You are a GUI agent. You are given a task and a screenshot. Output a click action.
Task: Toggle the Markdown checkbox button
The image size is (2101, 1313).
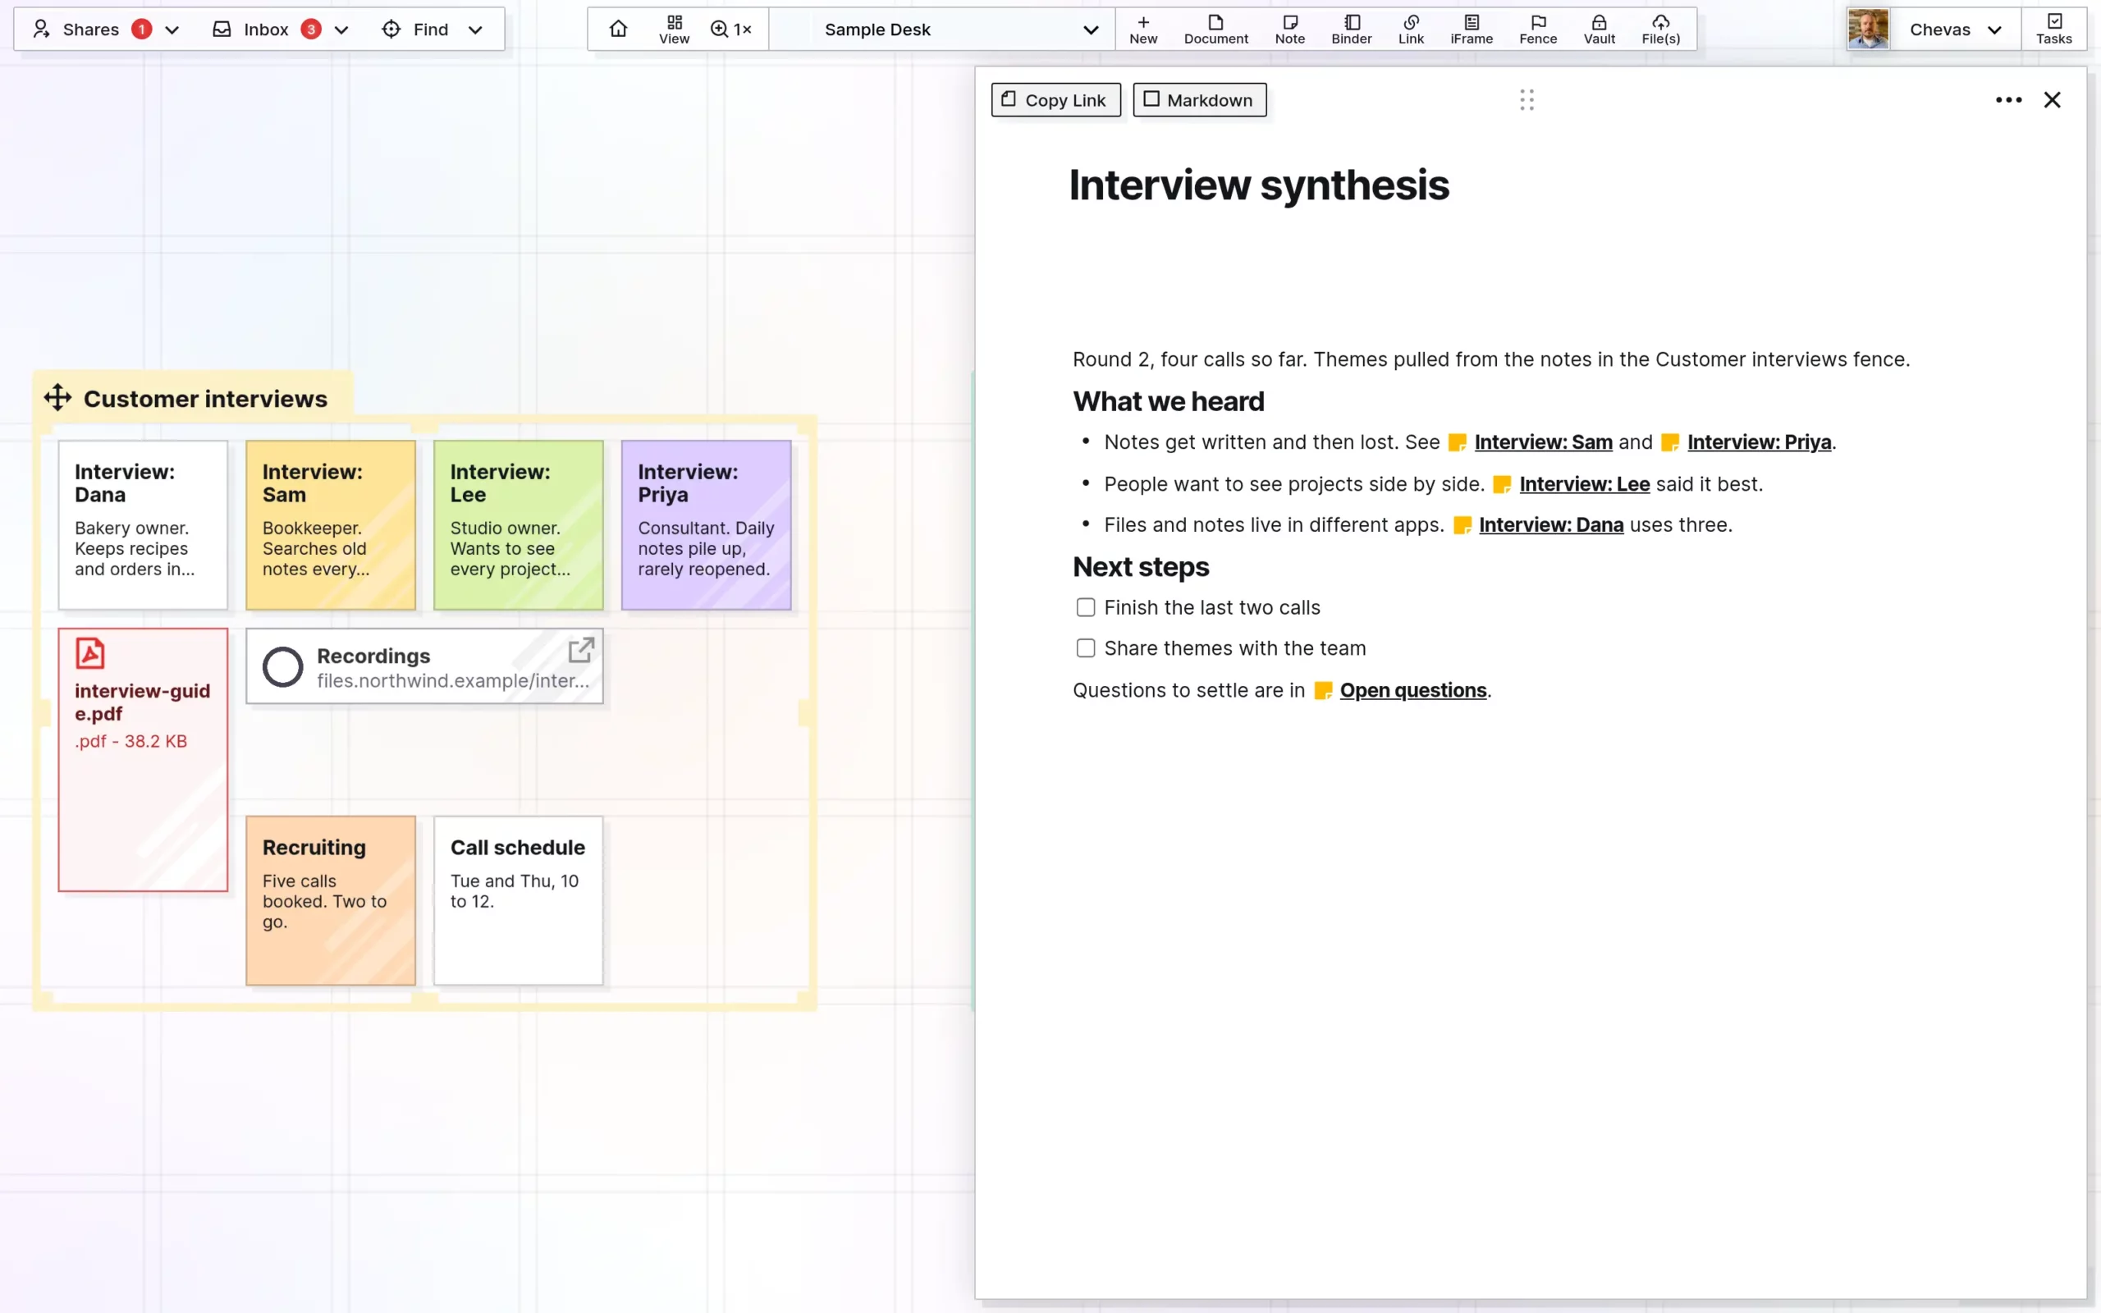pyautogui.click(x=1199, y=100)
